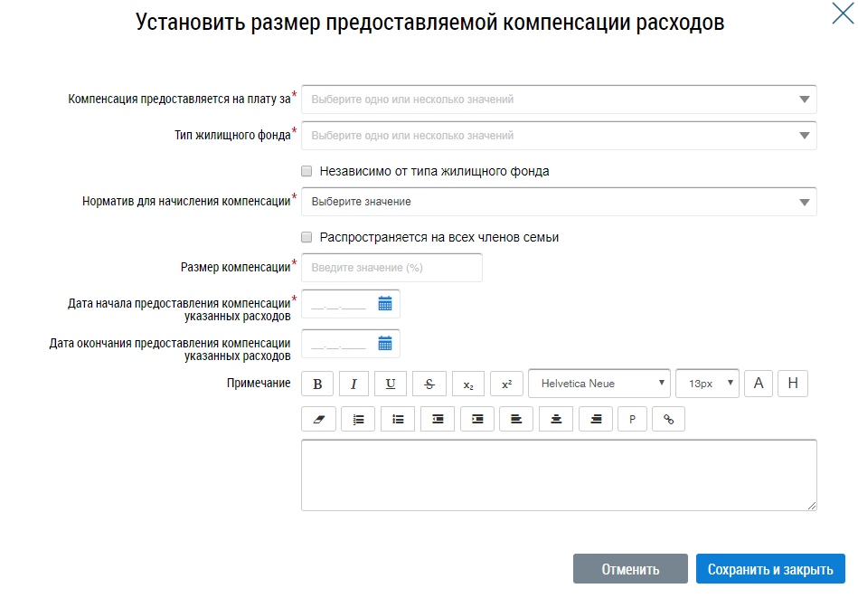Open the 'Тип жилищного фонда' dropdown
The image size is (858, 598).
[559, 136]
